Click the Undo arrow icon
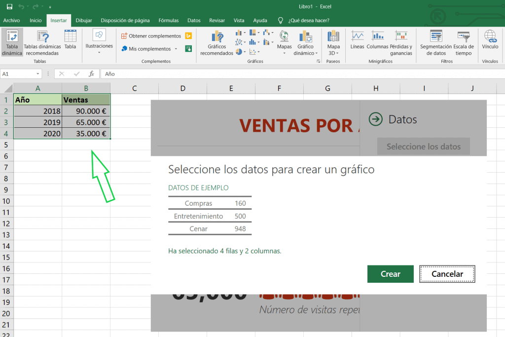Image resolution: width=505 pixels, height=337 pixels. point(21,6)
